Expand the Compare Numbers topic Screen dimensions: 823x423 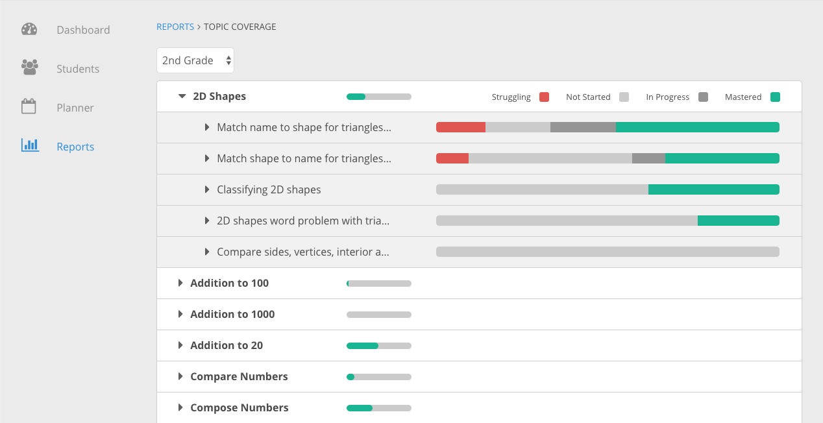(x=180, y=377)
